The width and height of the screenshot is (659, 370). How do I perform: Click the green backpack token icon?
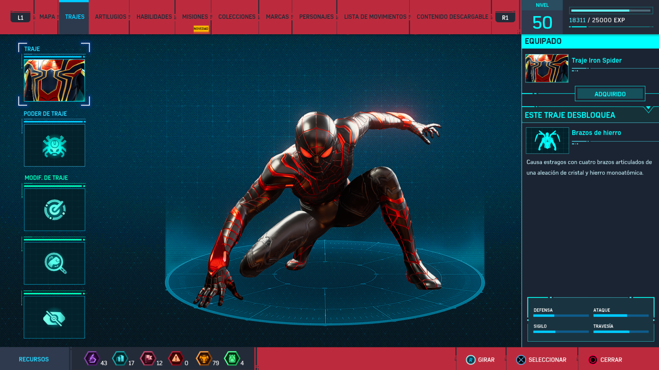tap(232, 359)
